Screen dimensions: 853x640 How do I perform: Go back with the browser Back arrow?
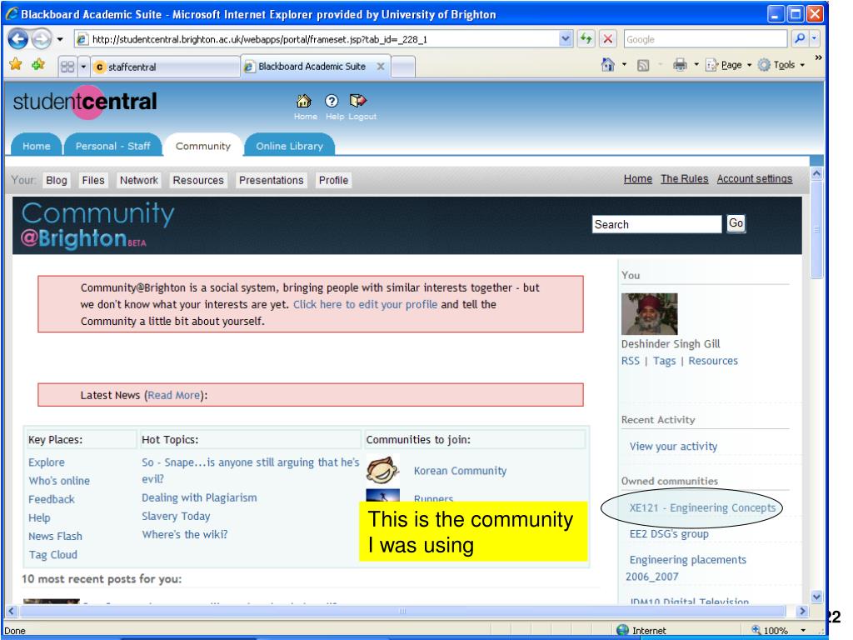click(18, 39)
